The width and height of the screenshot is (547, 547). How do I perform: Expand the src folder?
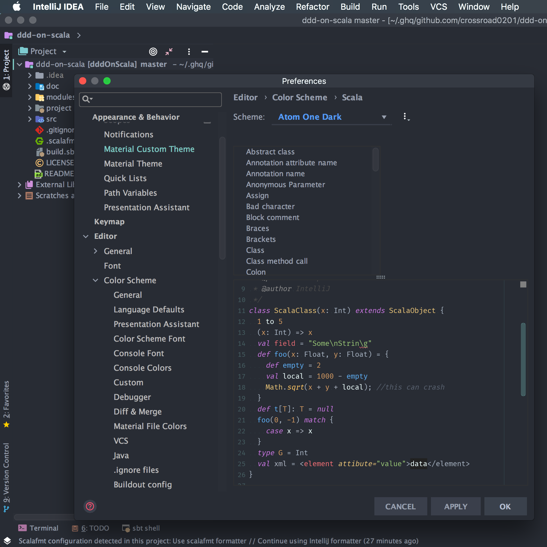click(29, 119)
